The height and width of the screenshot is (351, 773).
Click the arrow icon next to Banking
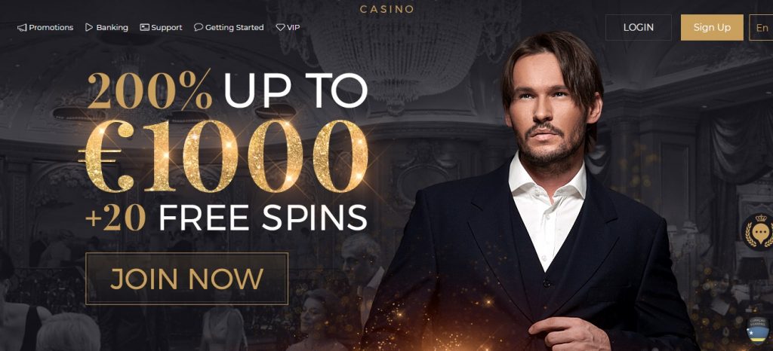point(89,28)
